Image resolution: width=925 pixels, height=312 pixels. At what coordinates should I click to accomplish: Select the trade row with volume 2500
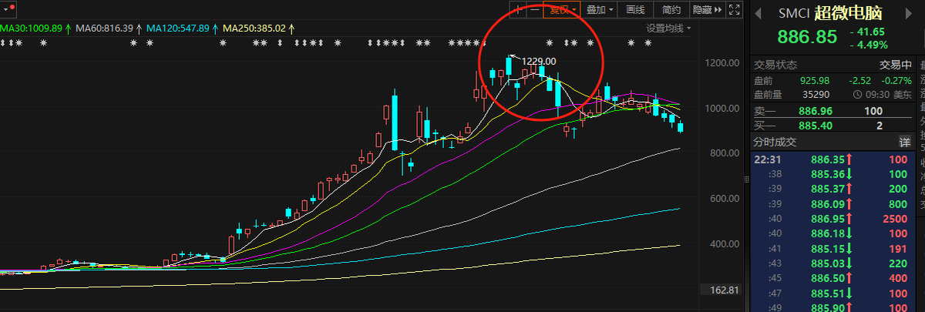click(x=832, y=220)
